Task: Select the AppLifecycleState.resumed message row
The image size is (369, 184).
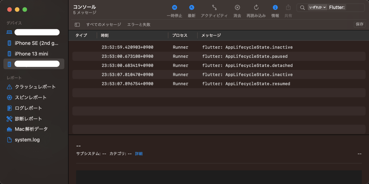Action: [219, 84]
